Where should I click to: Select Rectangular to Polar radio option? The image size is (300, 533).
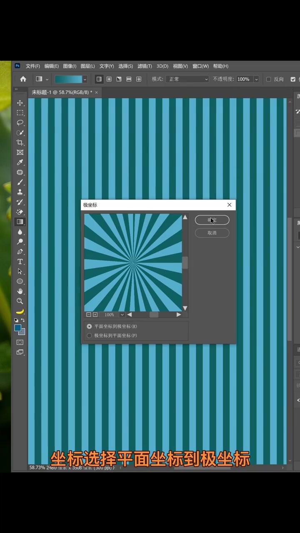89,326
